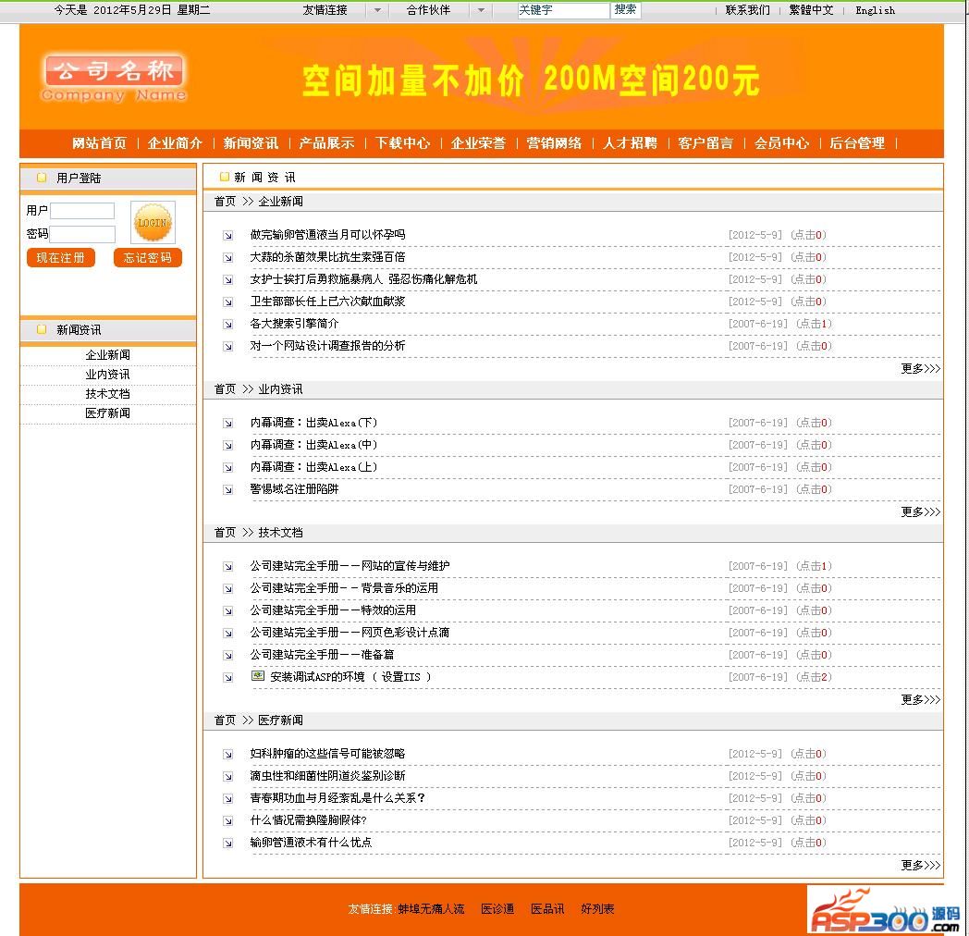Click 医疗新闻 in the breadcrumb heading
This screenshot has width=969, height=936.
[x=280, y=720]
